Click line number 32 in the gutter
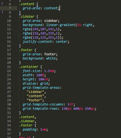The height and width of the screenshot is (138, 121). coord(9,113)
